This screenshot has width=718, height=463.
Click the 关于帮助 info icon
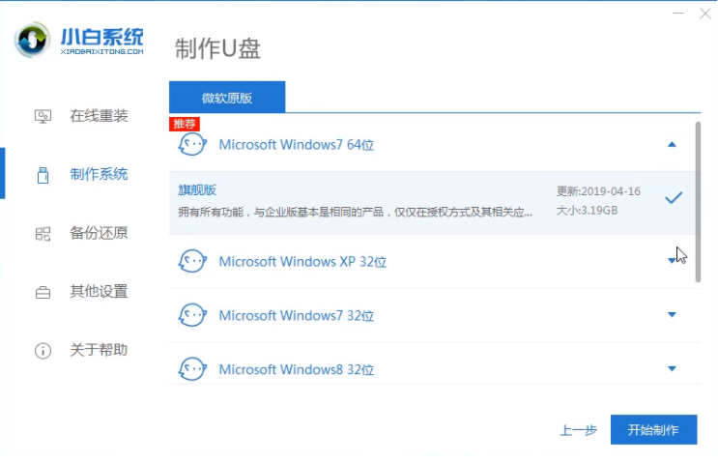pos(43,350)
